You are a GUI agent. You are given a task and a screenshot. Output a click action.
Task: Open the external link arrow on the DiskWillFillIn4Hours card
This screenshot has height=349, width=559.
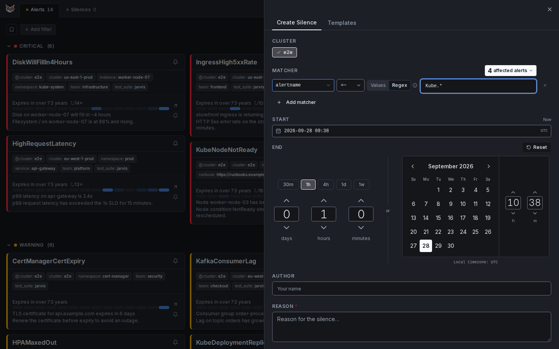click(175, 105)
